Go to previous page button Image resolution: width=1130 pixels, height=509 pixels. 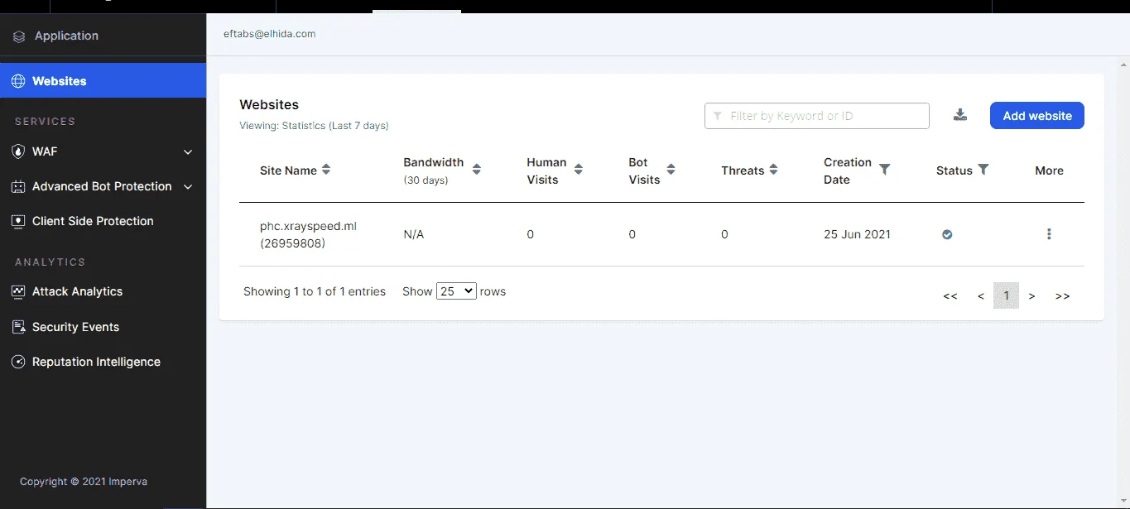(x=981, y=295)
